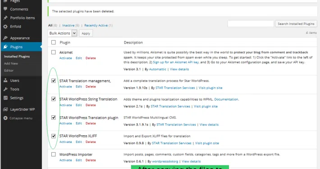The height and width of the screenshot is (169, 320).
Task: Tick the WordPress Importer checkbox
Action: (54, 154)
